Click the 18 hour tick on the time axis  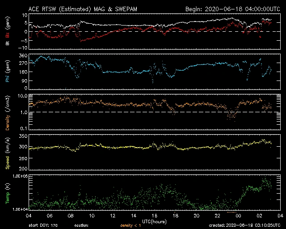pos(179,216)
